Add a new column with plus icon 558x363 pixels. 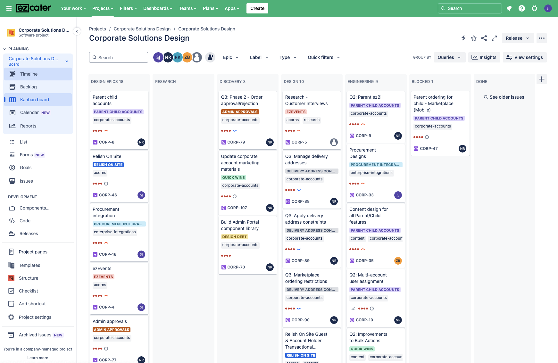pyautogui.click(x=542, y=79)
